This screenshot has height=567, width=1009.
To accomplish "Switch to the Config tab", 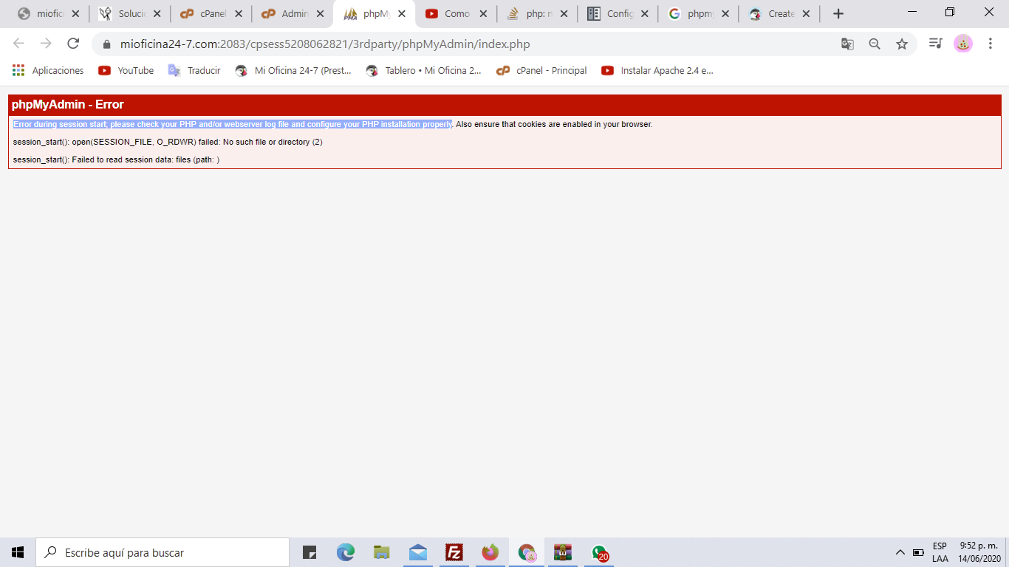I will coord(618,13).
